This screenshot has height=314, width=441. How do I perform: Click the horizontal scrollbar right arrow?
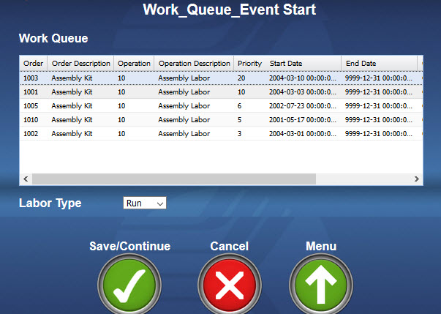[416, 179]
